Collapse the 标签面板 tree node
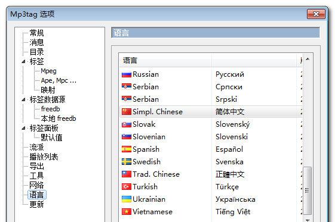This screenshot has width=335, height=222. (23, 128)
